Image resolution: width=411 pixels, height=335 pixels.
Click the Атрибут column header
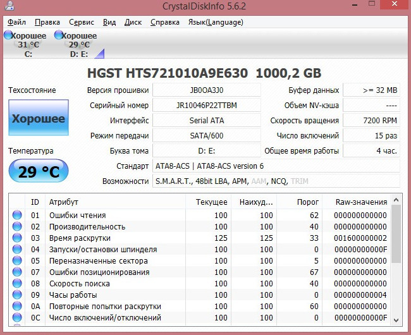click(x=115, y=202)
